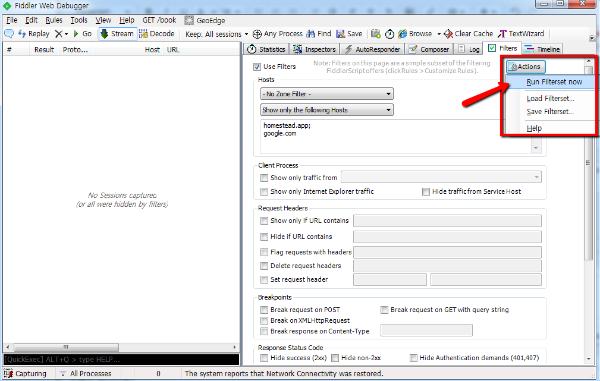The image size is (600, 381).
Task: Open the Help menu in menu bar
Action: [127, 20]
